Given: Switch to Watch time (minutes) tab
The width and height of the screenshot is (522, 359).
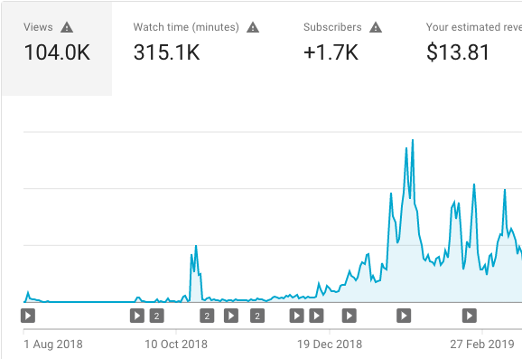Looking at the screenshot, I should click(x=196, y=49).
